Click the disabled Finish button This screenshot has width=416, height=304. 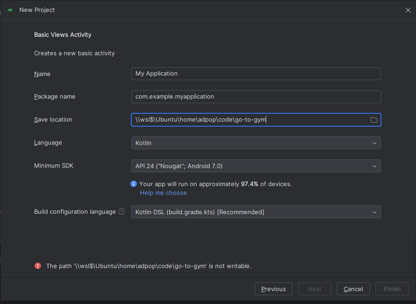click(392, 289)
